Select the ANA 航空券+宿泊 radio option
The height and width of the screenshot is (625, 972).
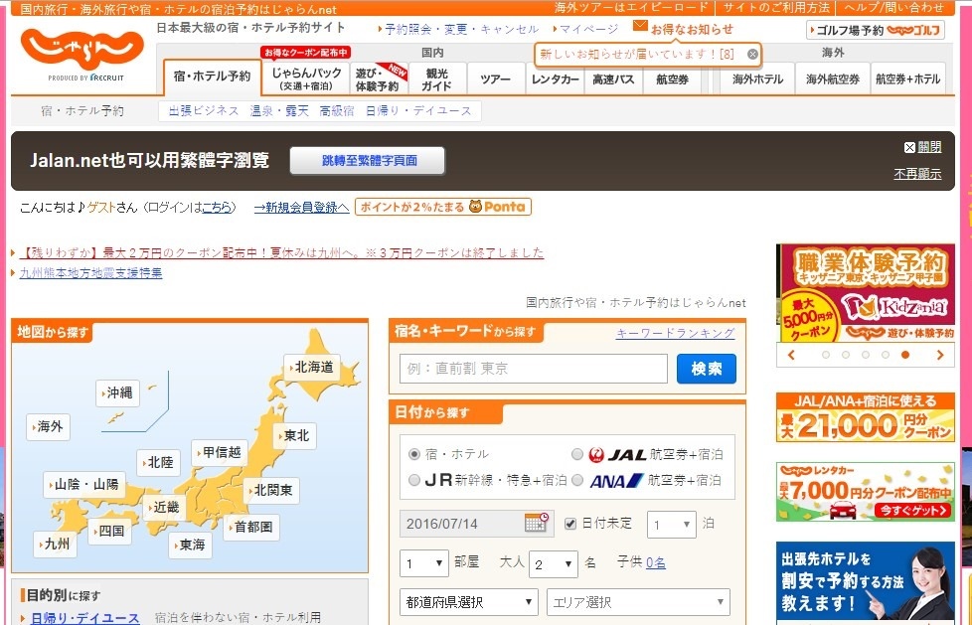pos(577,480)
